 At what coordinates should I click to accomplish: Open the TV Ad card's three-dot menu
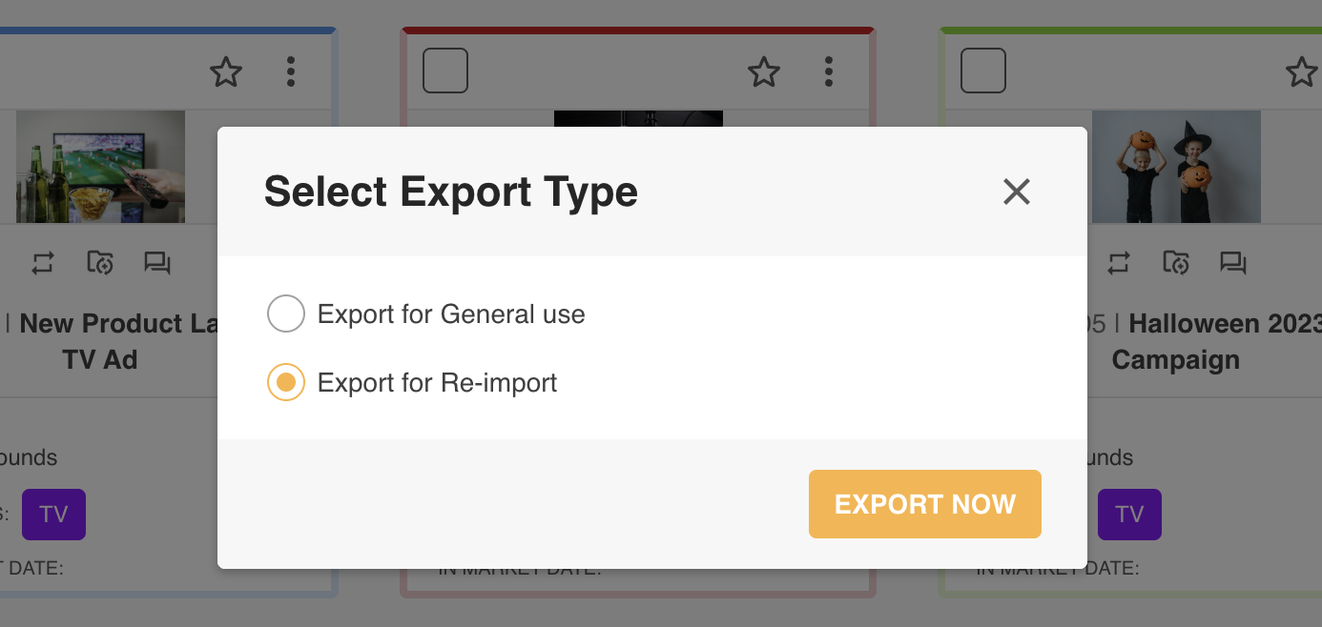(291, 71)
